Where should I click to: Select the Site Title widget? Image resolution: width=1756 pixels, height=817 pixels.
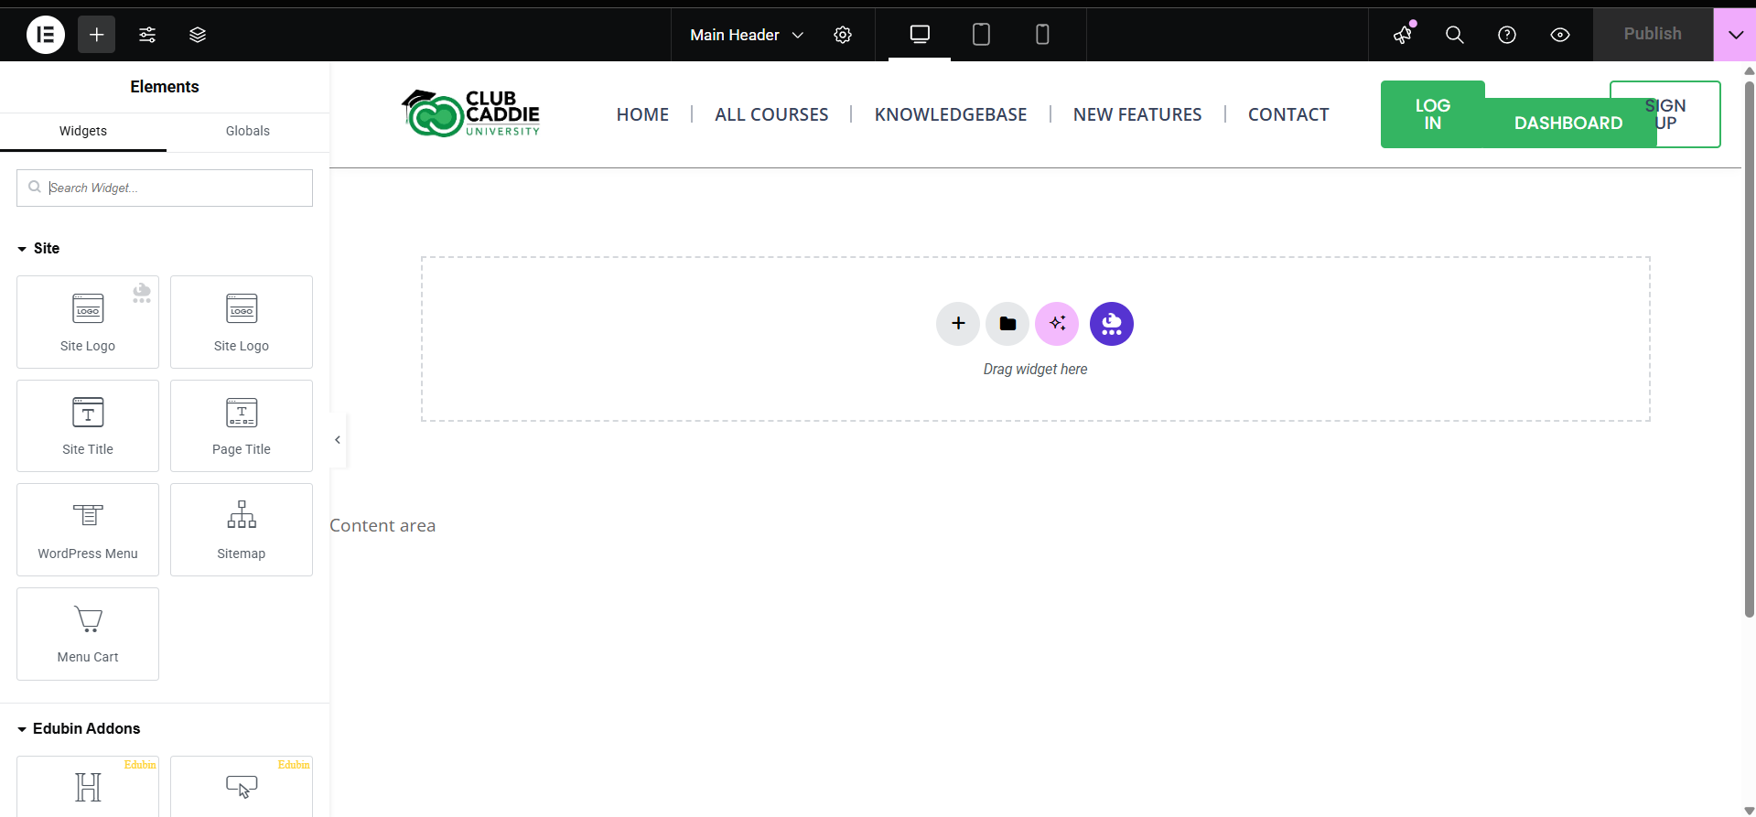click(88, 425)
